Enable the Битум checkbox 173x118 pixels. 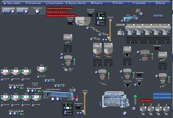click(130, 47)
